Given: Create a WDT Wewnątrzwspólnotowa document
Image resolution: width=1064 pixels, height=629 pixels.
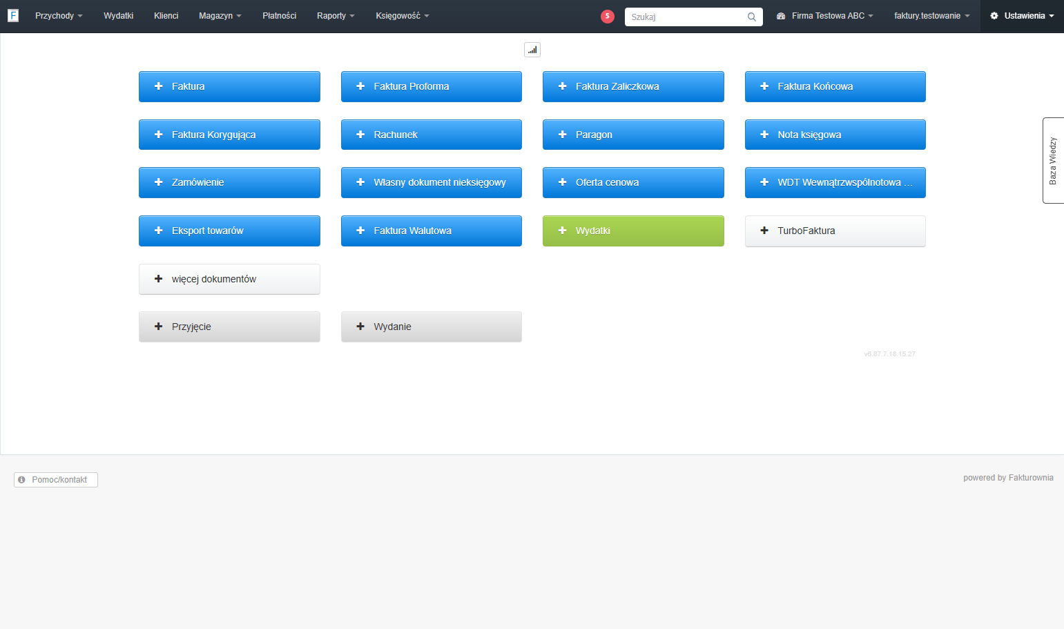Looking at the screenshot, I should (835, 182).
